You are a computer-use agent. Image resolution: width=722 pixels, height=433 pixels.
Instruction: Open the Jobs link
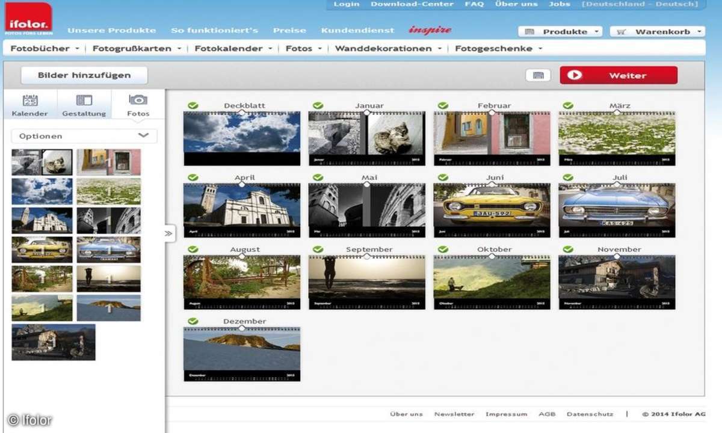coord(560,4)
